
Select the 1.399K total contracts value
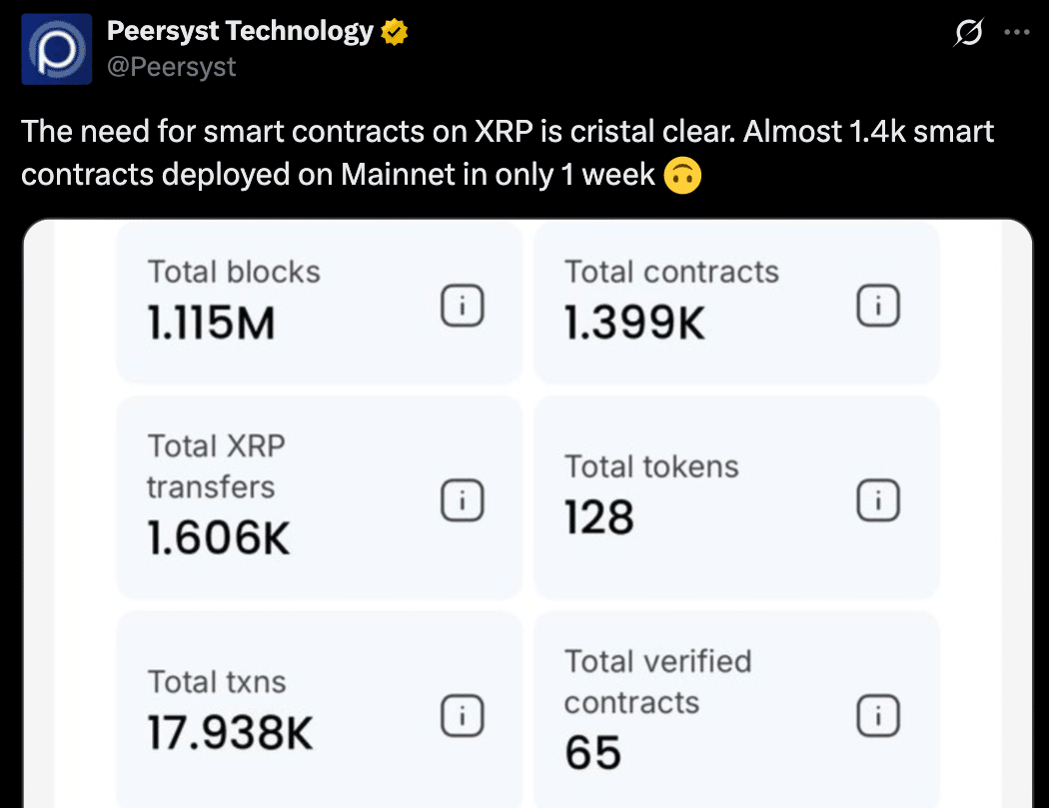[x=634, y=326]
